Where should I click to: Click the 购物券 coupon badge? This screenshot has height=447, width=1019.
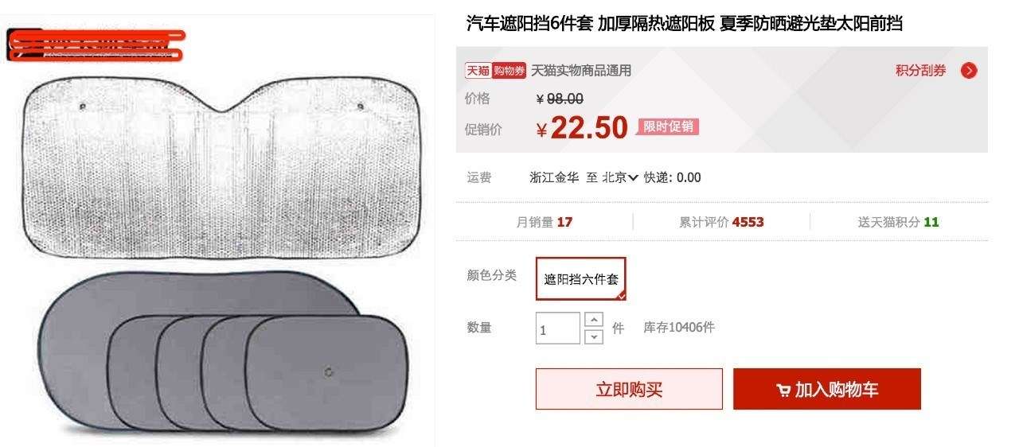tap(509, 71)
